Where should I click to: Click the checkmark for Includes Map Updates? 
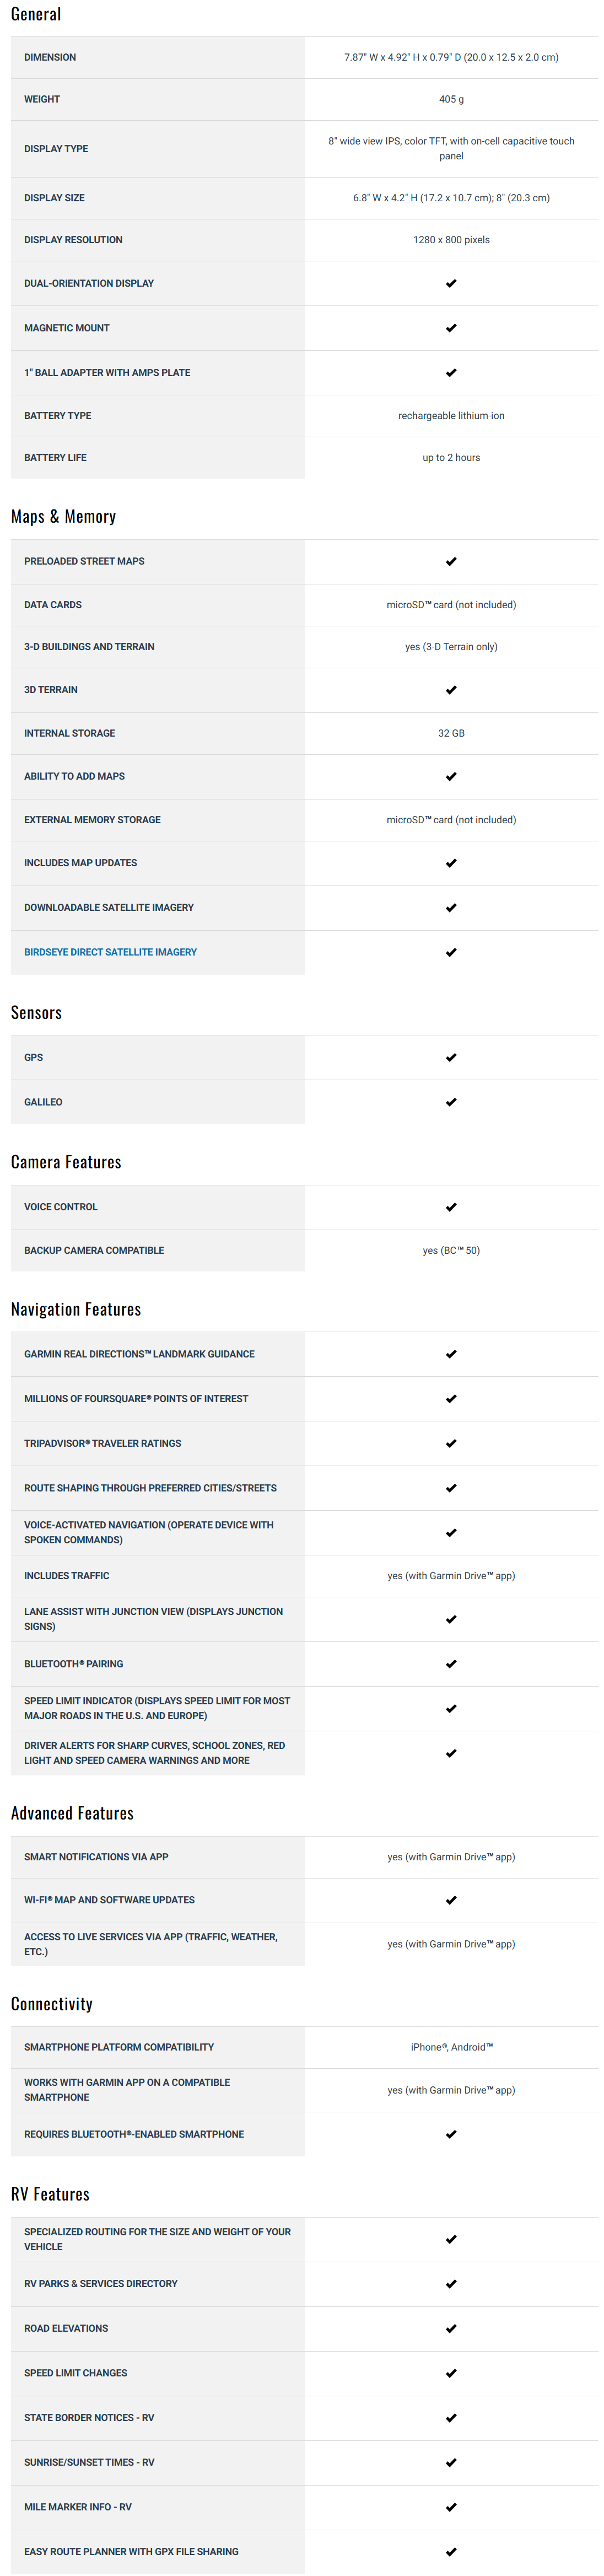coord(451,863)
